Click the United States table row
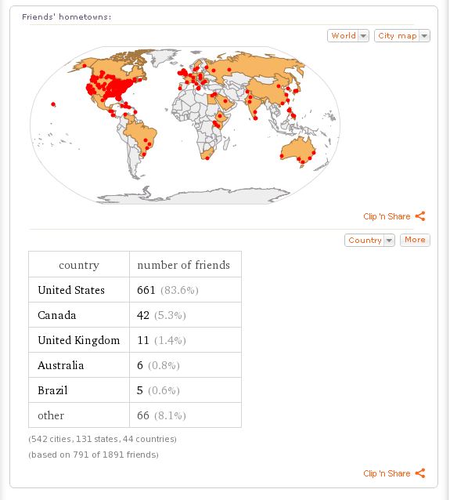The height and width of the screenshot is (500, 450). point(135,289)
